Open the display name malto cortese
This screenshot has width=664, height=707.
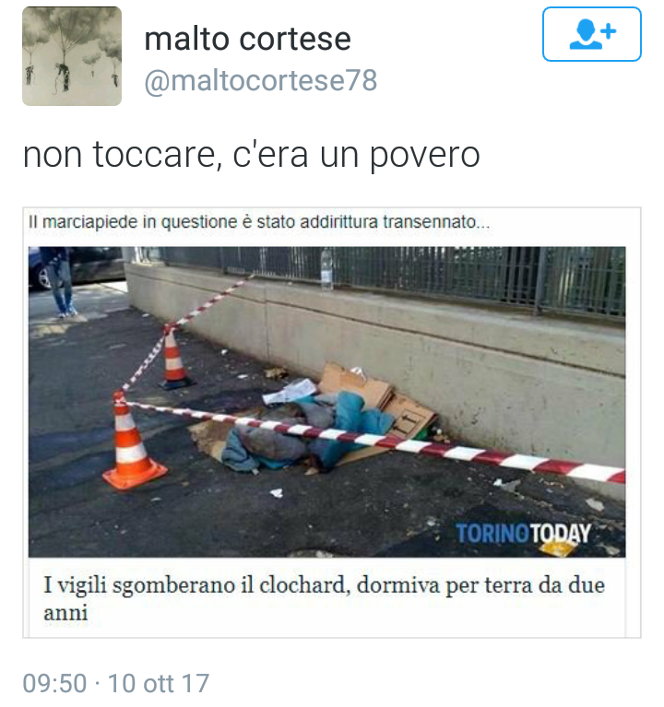click(247, 39)
